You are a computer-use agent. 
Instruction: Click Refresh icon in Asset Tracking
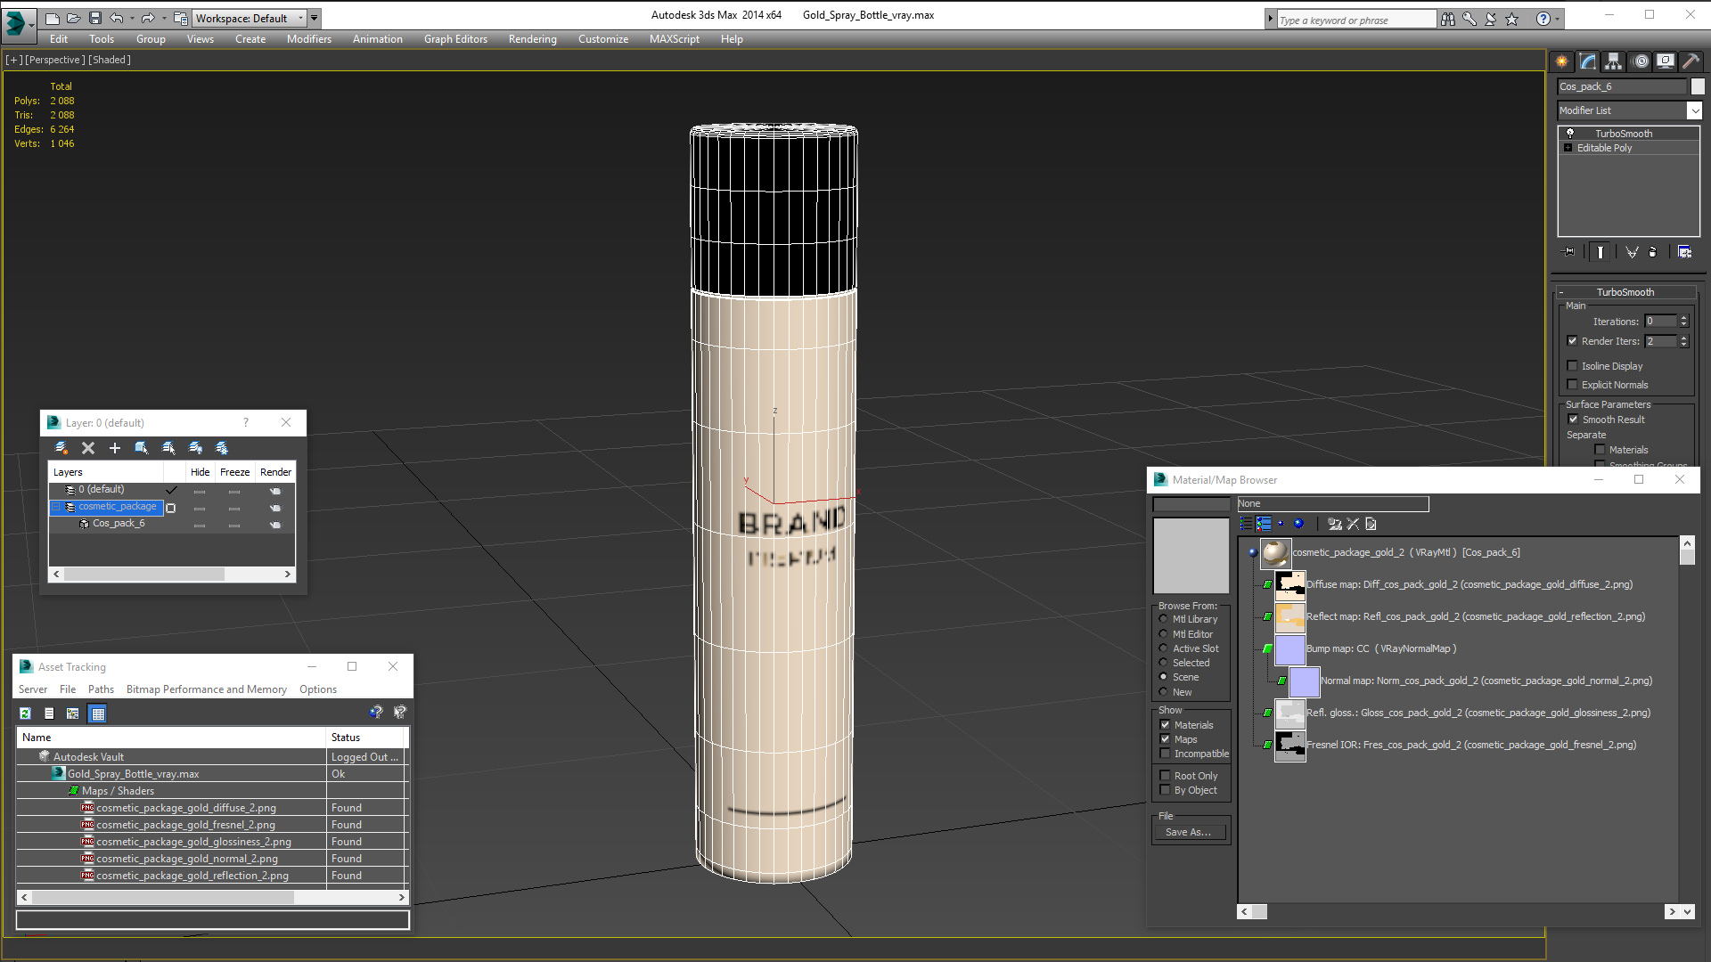(x=25, y=713)
